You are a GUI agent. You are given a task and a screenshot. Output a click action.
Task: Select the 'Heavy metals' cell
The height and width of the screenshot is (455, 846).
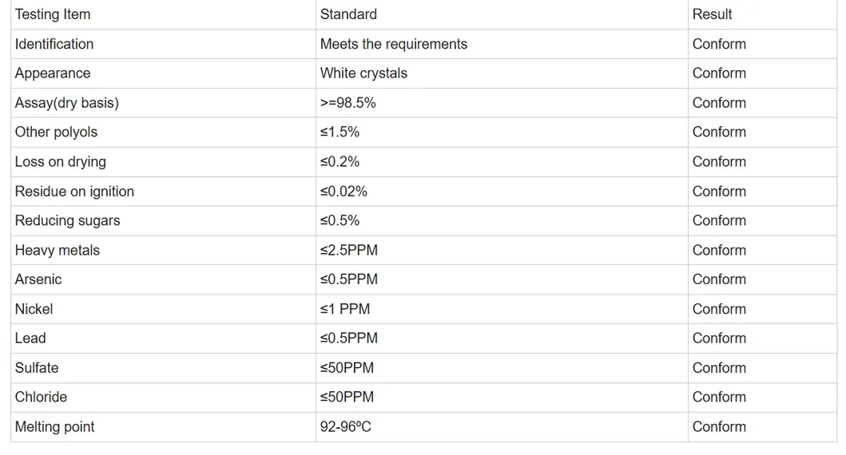click(58, 251)
